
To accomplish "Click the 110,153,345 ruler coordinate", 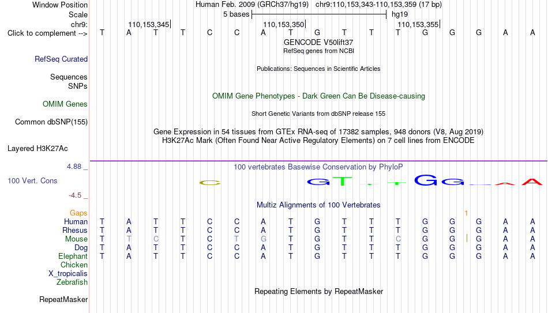I will point(148,24).
